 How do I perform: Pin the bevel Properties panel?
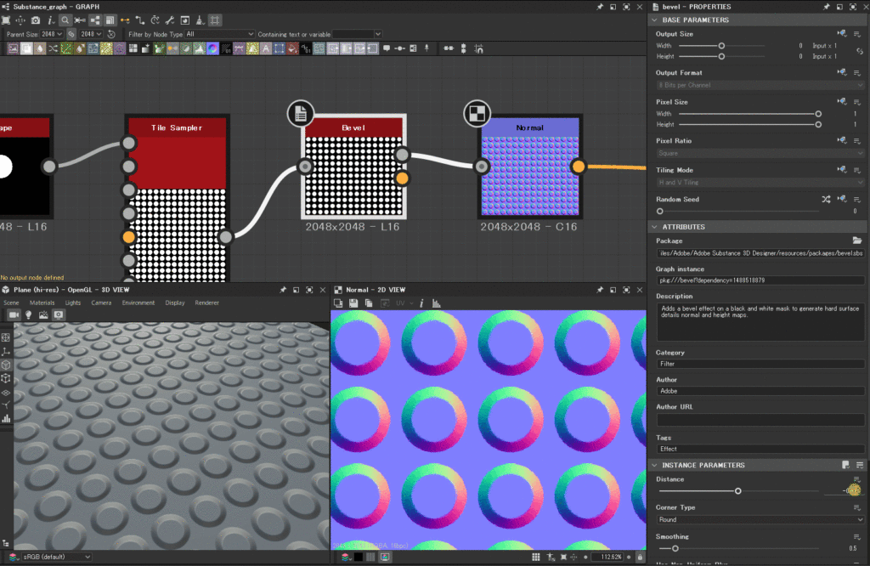[x=826, y=7]
